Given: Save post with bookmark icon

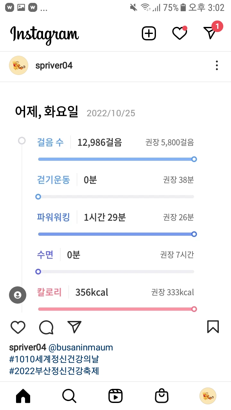Looking at the screenshot, I should point(213,327).
